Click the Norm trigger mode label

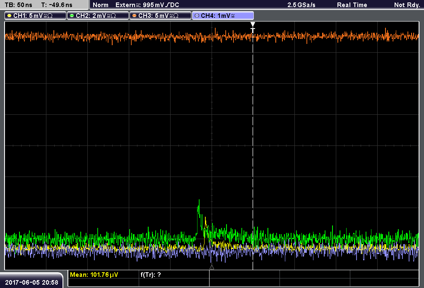click(101, 5)
